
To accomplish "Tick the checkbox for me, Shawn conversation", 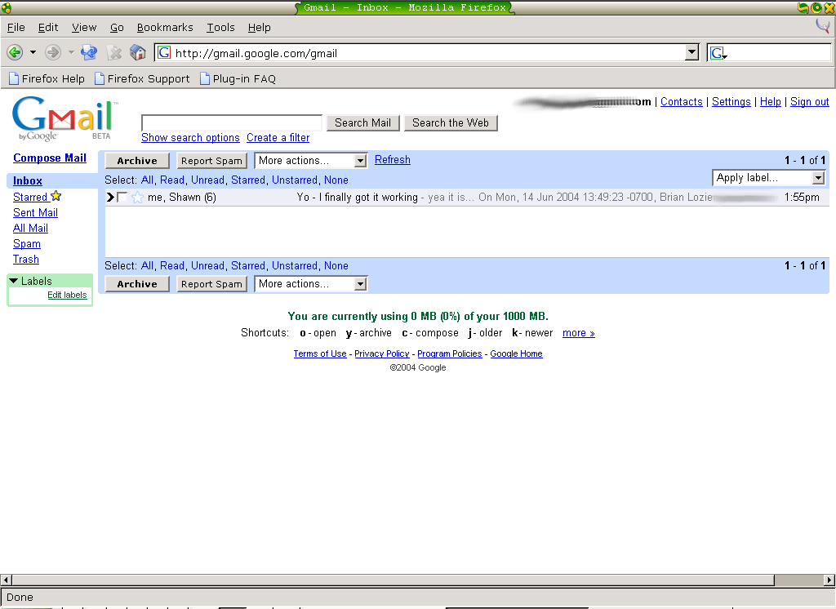I will 122,198.
